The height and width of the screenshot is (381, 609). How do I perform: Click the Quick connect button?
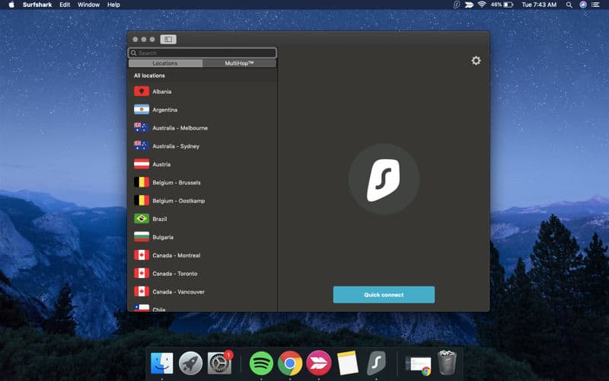coord(384,295)
